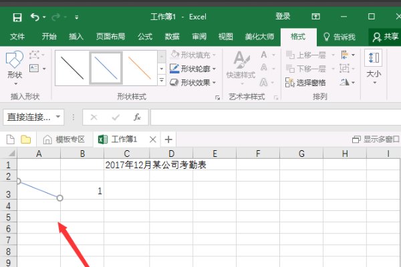Select column F header
This screenshot has height=267, width=401.
(258, 154)
